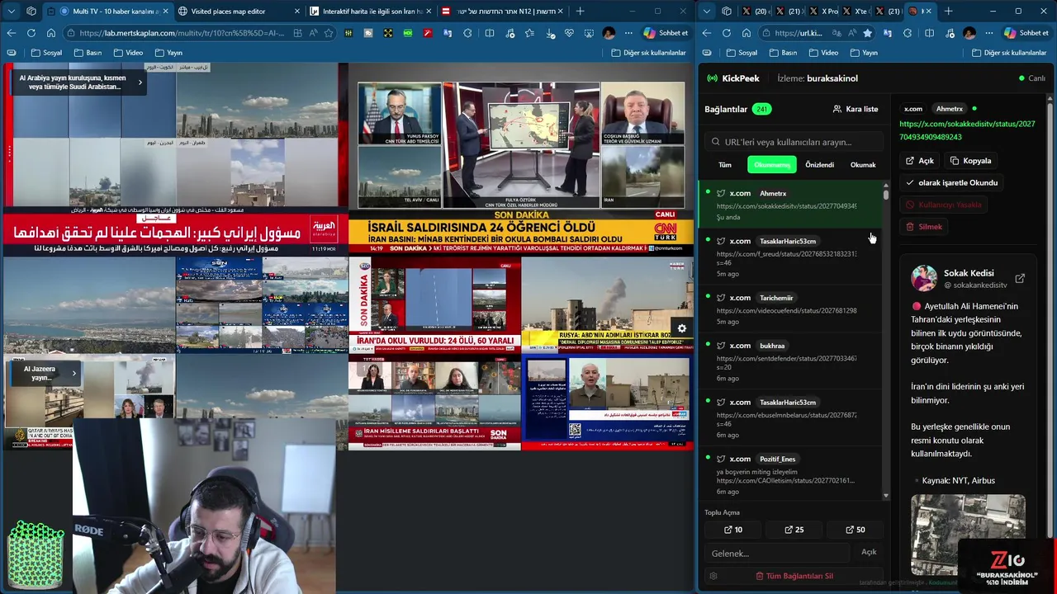Open the link with the Açık button

[x=920, y=161]
